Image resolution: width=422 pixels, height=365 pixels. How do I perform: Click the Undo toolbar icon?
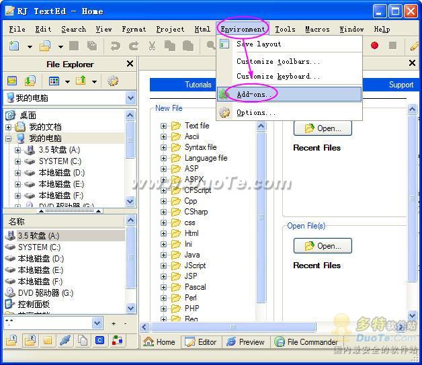(x=115, y=46)
